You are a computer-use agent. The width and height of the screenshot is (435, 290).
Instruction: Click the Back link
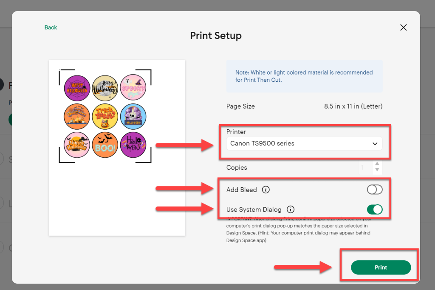(x=51, y=28)
